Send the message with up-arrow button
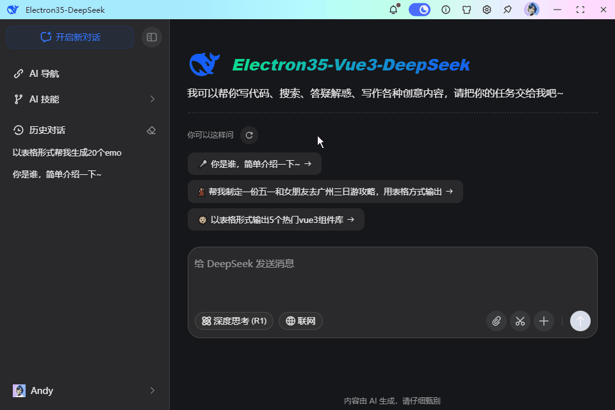Image resolution: width=615 pixels, height=410 pixels. tap(580, 322)
